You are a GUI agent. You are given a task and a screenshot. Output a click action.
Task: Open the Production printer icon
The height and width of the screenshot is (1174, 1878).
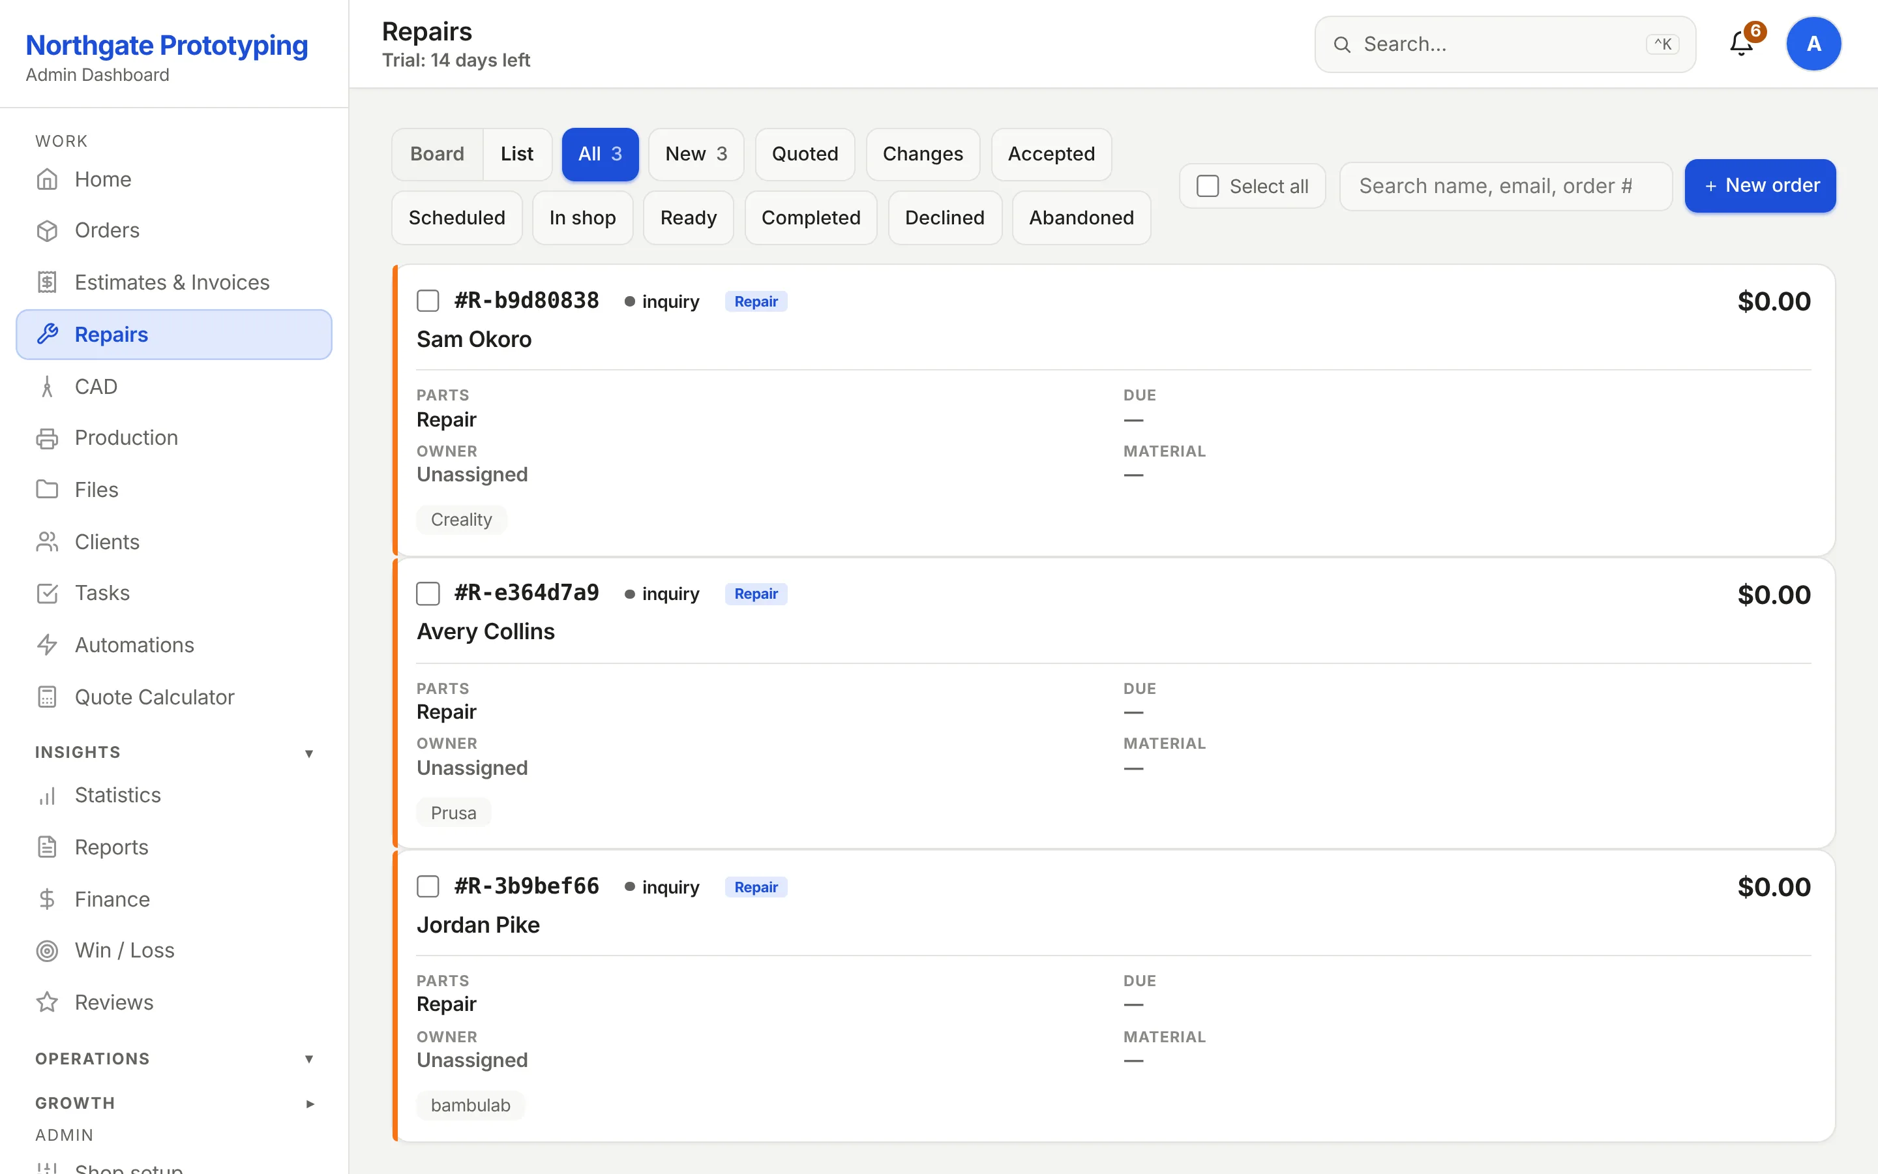48,438
